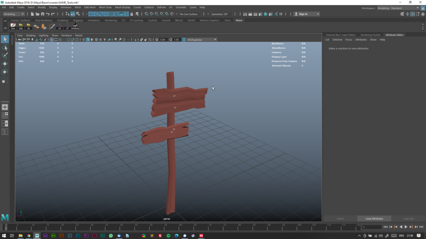Click the orange extrude cube shelf icon
Image resolution: width=426 pixels, height=239 pixels.
pyautogui.click(x=44, y=26)
